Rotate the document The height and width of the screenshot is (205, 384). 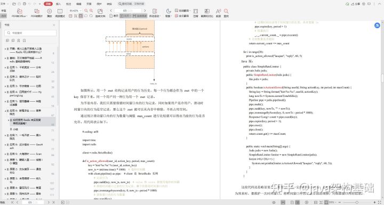(100, 13)
